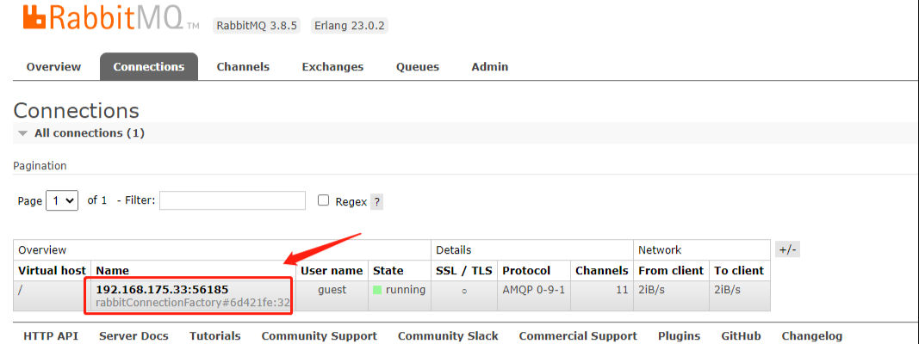Screen dimensions: 919x344
Task: Open the Server Docs link
Action: (134, 335)
